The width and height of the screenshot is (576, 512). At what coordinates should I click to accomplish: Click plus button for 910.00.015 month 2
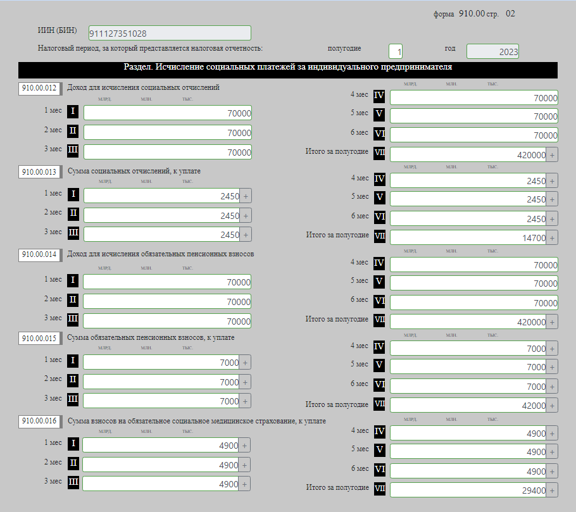pyautogui.click(x=245, y=382)
